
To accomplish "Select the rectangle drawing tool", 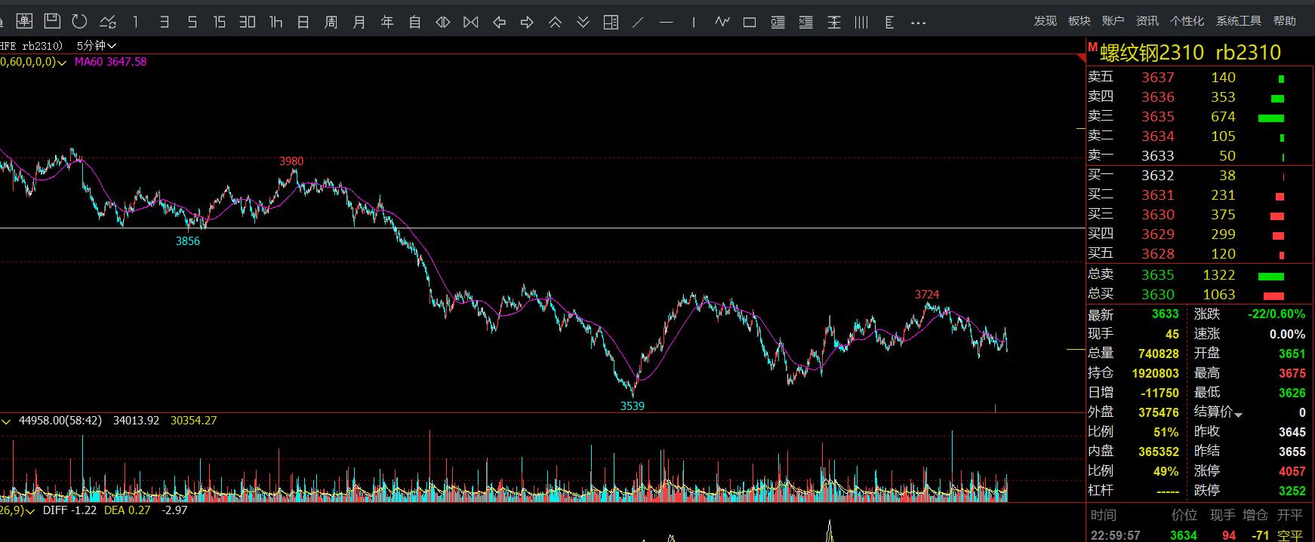I will click(x=750, y=23).
